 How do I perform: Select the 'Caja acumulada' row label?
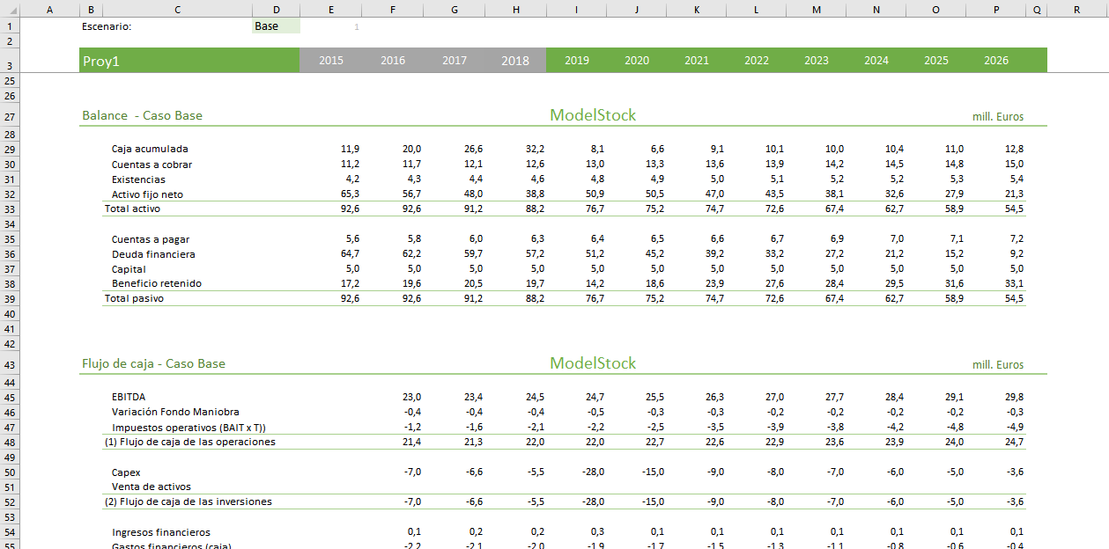pos(150,150)
